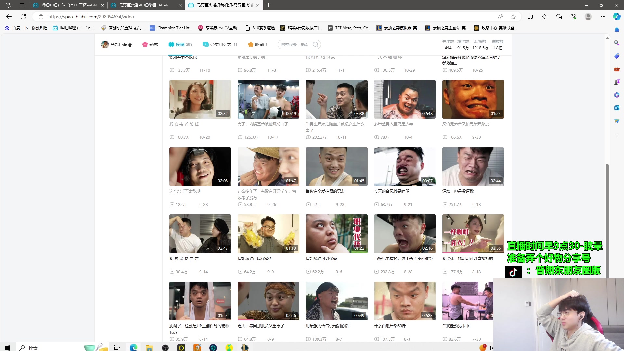Open video thumbnail 这个杀手不太聪明
This screenshot has height=351, width=624.
(x=200, y=166)
